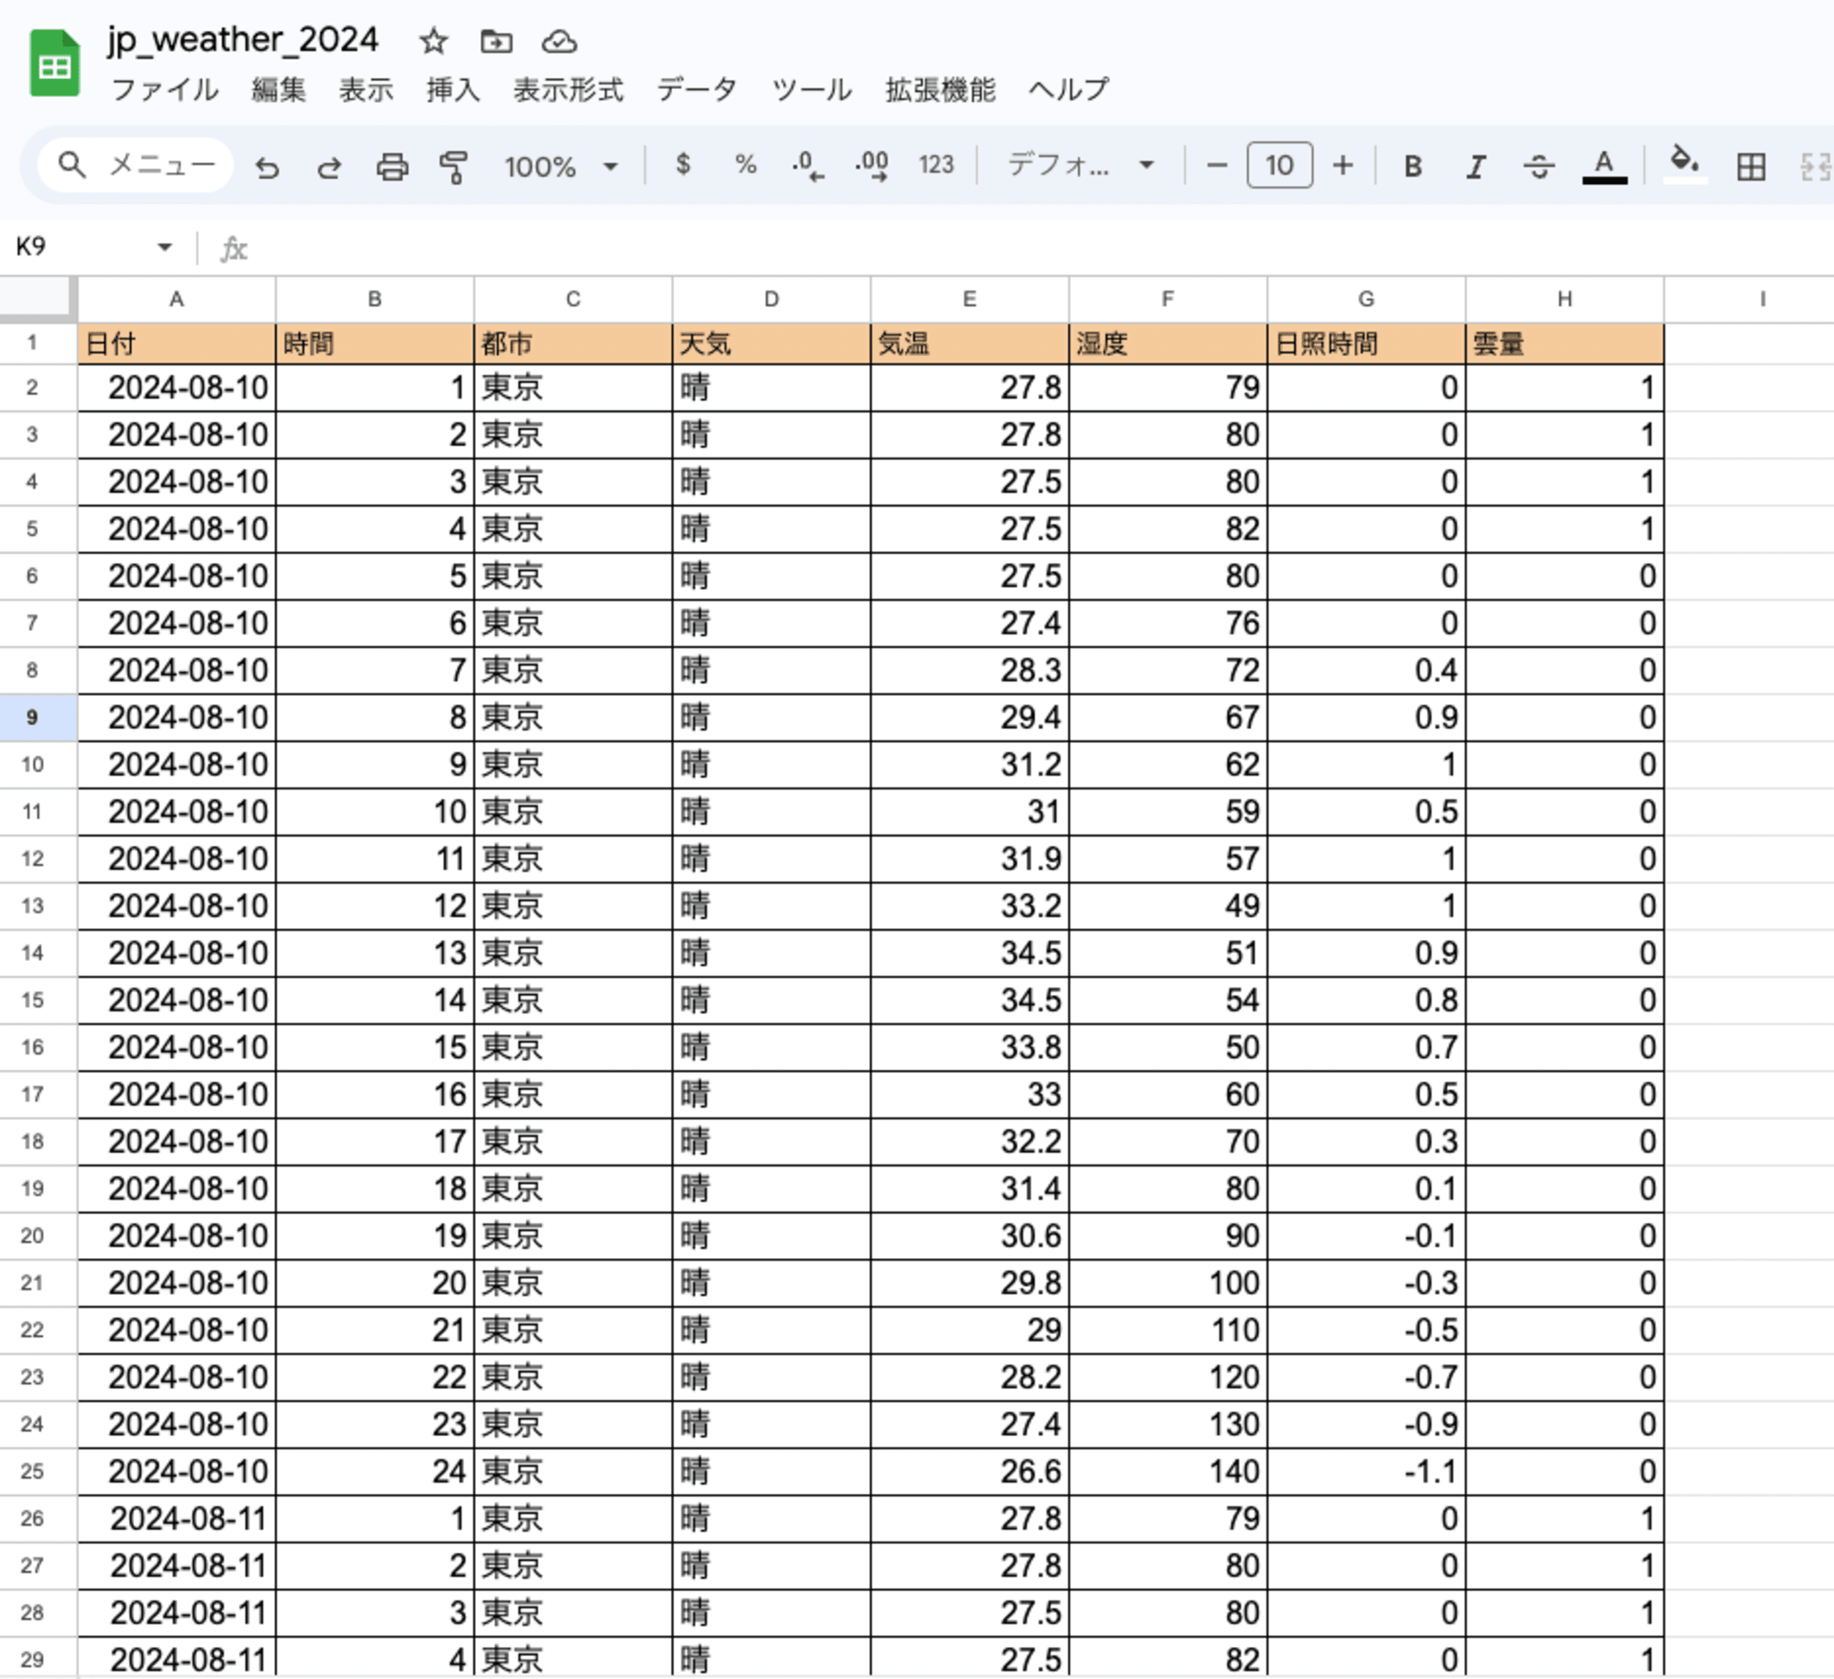Open the ファイル menu

(165, 89)
